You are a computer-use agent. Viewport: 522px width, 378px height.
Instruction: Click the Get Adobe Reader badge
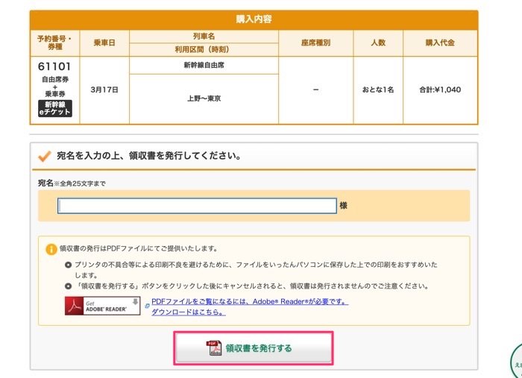tap(103, 306)
